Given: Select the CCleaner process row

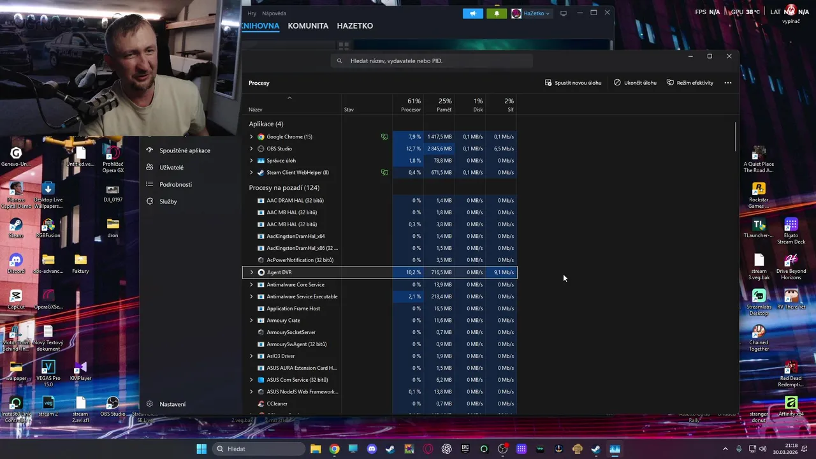Looking at the screenshot, I should click(380, 404).
